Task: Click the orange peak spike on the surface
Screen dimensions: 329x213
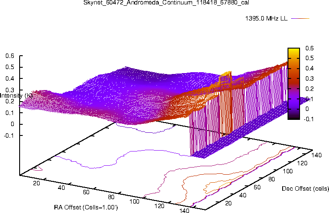Action: coord(226,78)
